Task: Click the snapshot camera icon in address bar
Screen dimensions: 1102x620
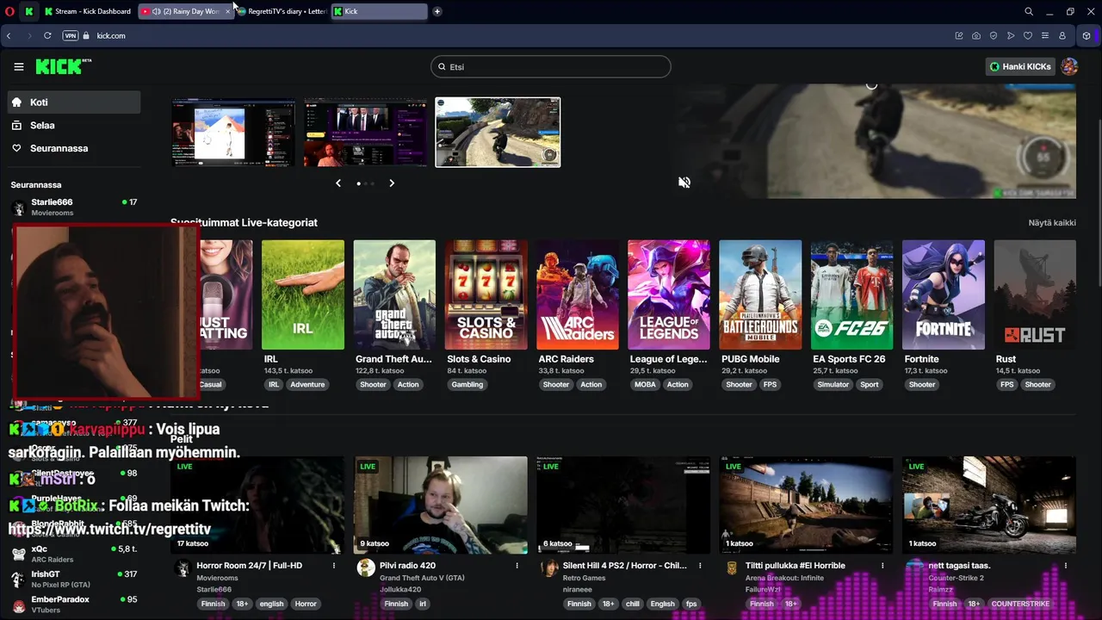Action: (976, 35)
